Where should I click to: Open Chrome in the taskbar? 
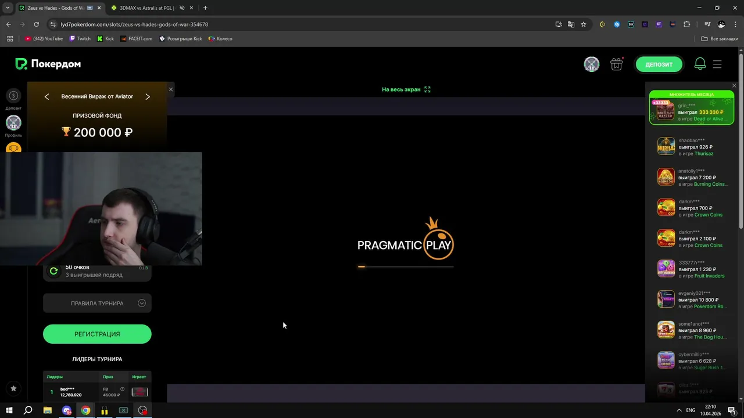(x=85, y=410)
